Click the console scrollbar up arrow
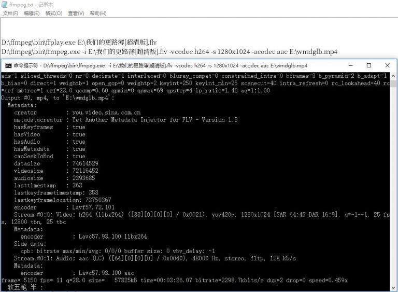 (x=393, y=76)
